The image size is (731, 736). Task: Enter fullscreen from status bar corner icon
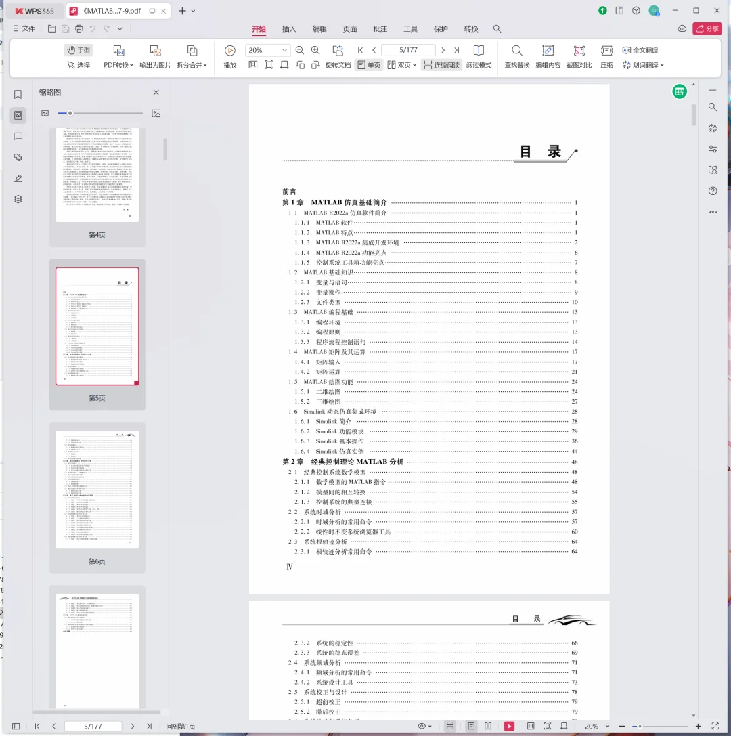point(715,726)
